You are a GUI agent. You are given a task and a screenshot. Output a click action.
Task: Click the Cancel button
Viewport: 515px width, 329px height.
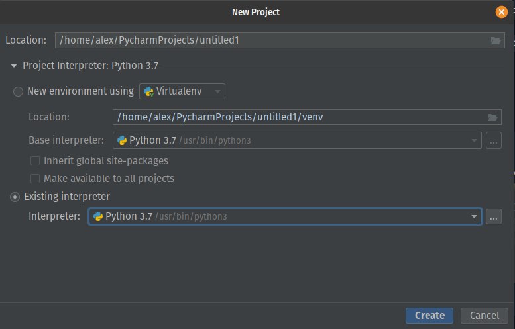484,316
